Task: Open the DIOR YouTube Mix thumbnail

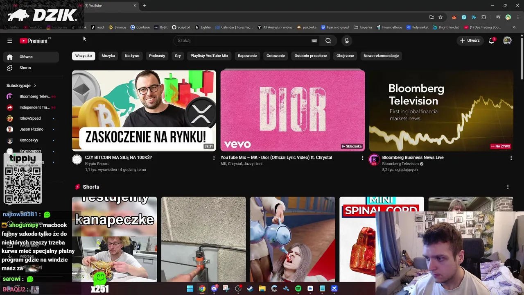Action: pyautogui.click(x=293, y=111)
